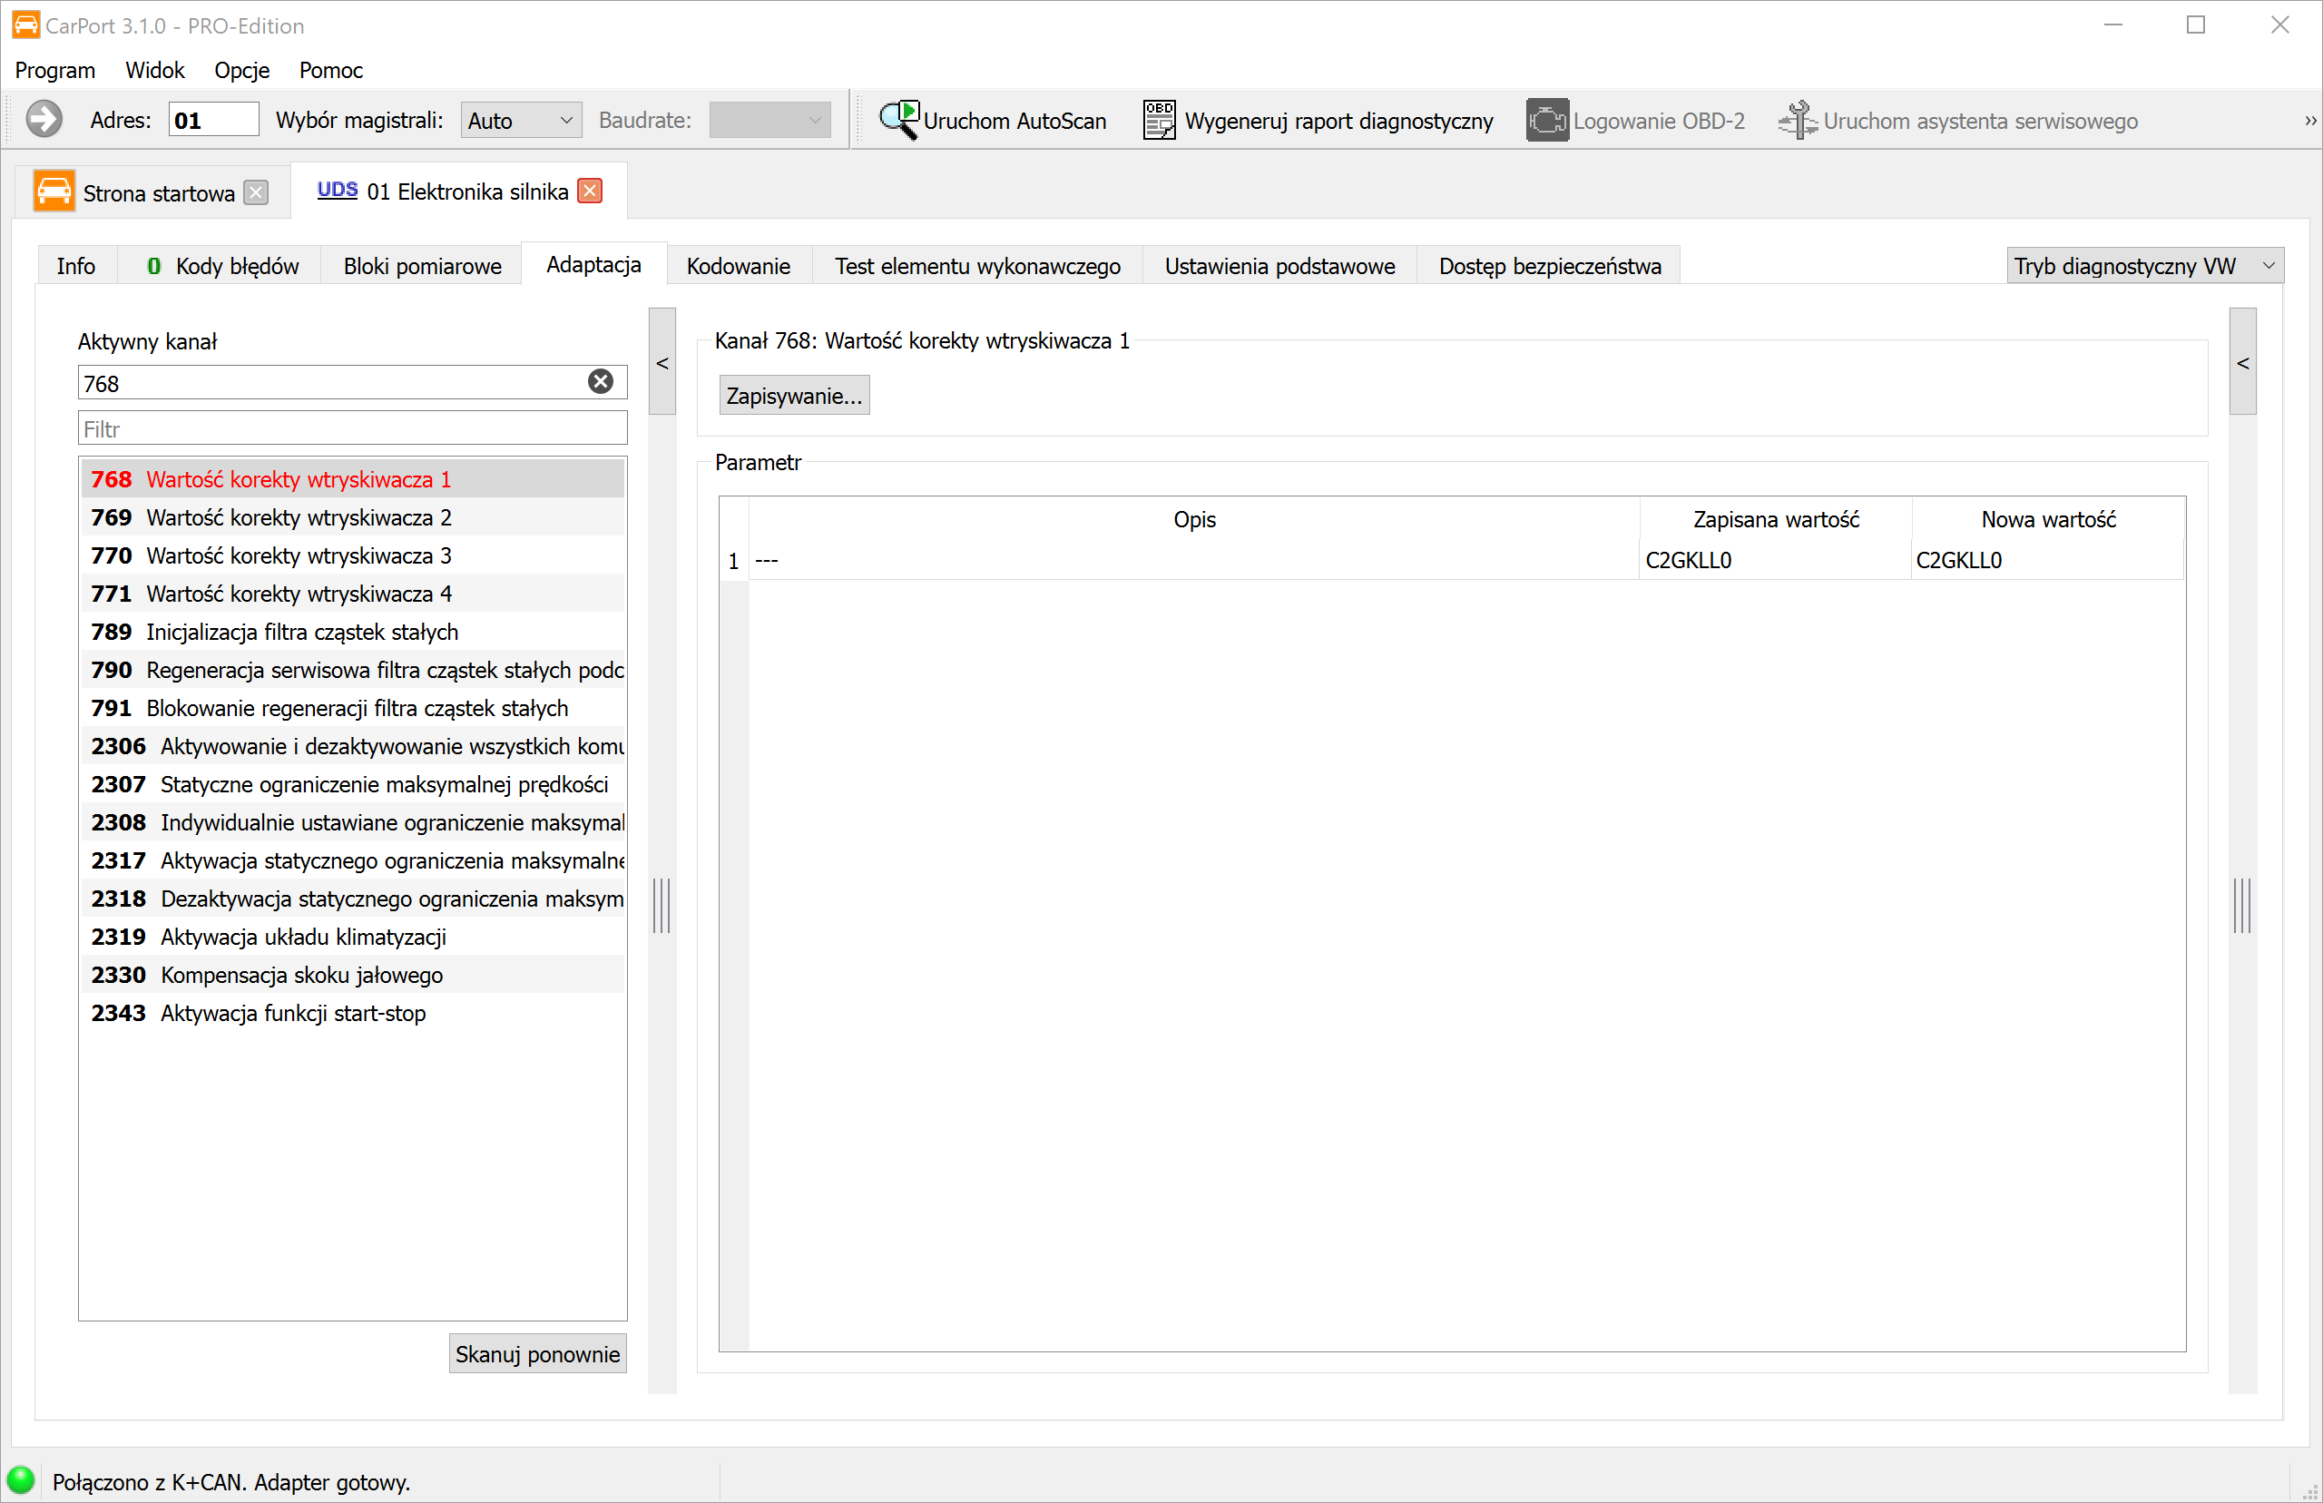This screenshot has width=2323, height=1503.
Task: Open the Dostęp bezpieczeństwa tab
Action: click(x=1550, y=265)
